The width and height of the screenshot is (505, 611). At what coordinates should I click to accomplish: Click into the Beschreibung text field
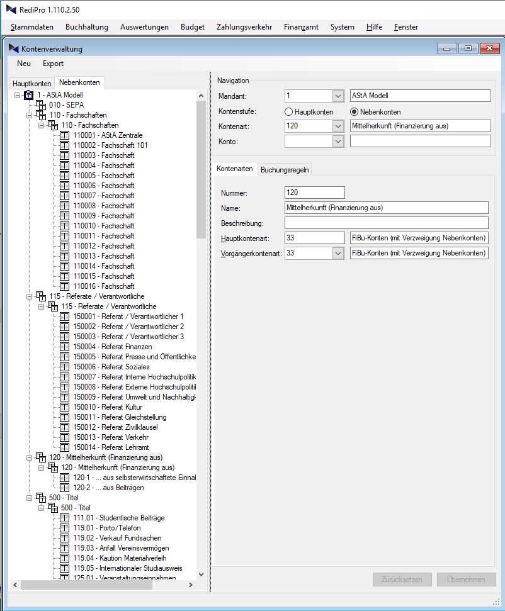coord(386,223)
